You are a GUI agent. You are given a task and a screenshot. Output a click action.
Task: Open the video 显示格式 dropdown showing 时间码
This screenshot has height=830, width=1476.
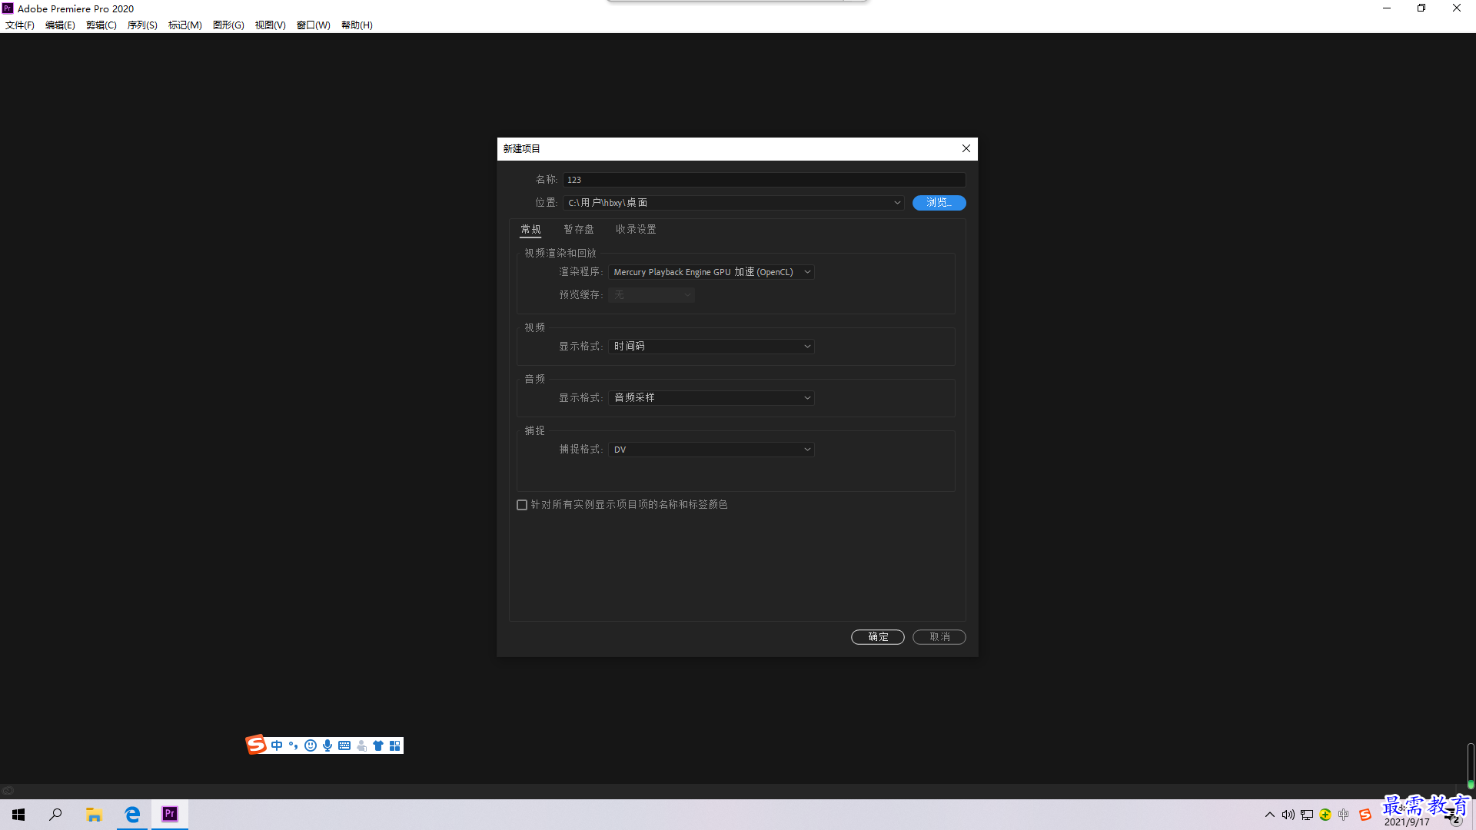711,347
